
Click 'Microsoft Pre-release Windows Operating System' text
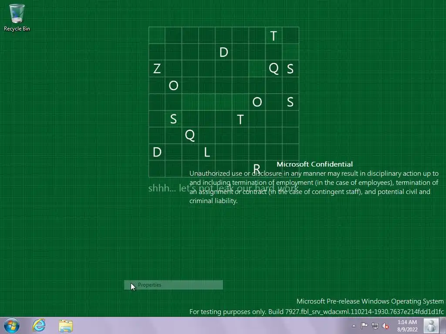[x=370, y=301]
